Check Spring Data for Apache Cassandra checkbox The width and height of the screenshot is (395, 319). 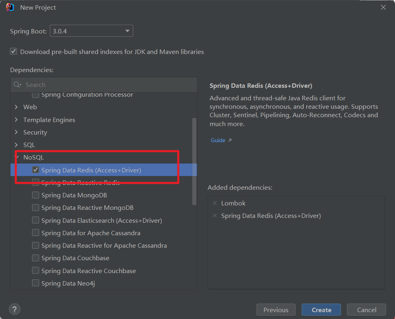tap(35, 232)
